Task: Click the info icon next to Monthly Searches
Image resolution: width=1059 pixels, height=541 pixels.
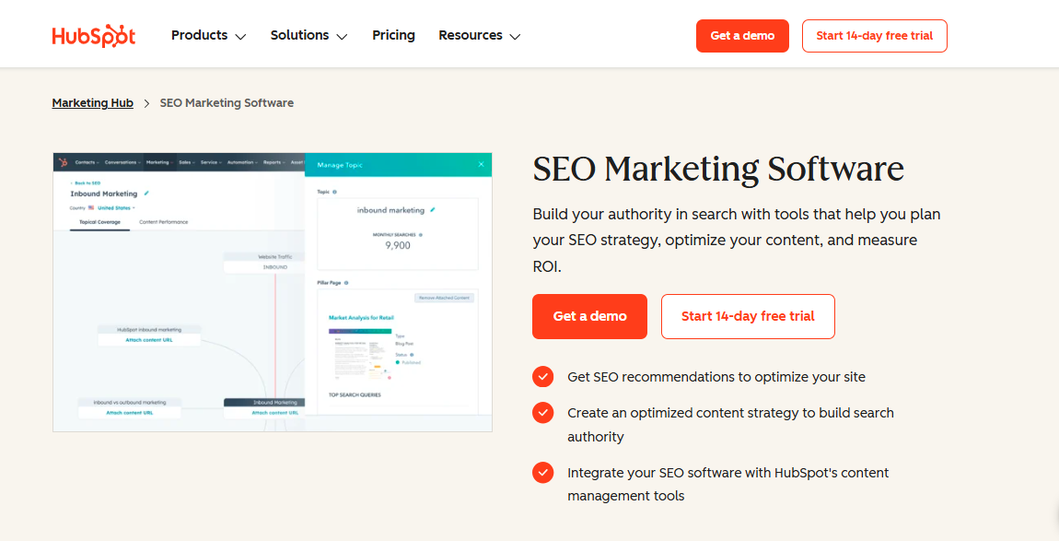Action: coord(422,236)
